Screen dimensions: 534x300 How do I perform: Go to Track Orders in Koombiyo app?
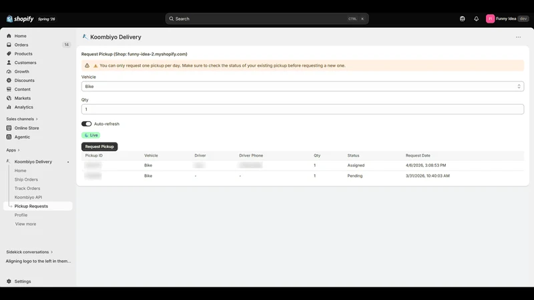[x=27, y=188]
